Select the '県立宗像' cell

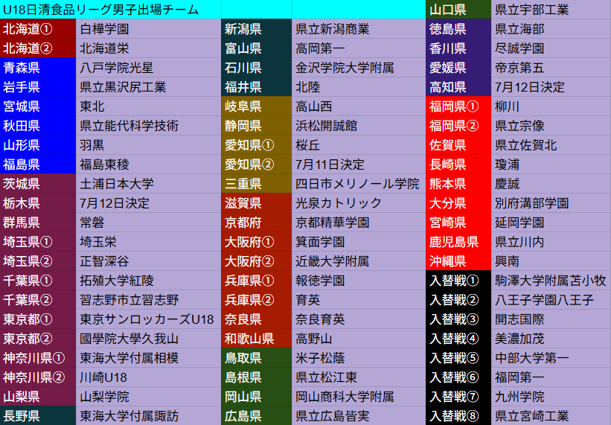click(x=551, y=126)
